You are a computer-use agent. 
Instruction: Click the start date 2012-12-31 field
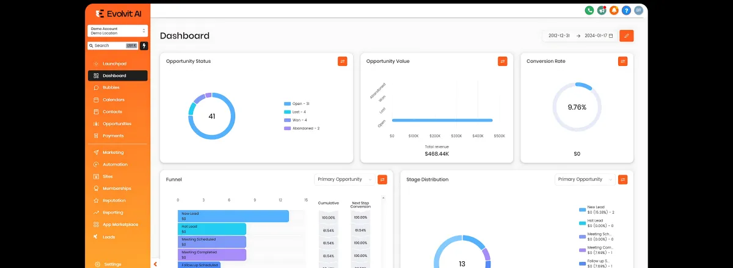[559, 36]
